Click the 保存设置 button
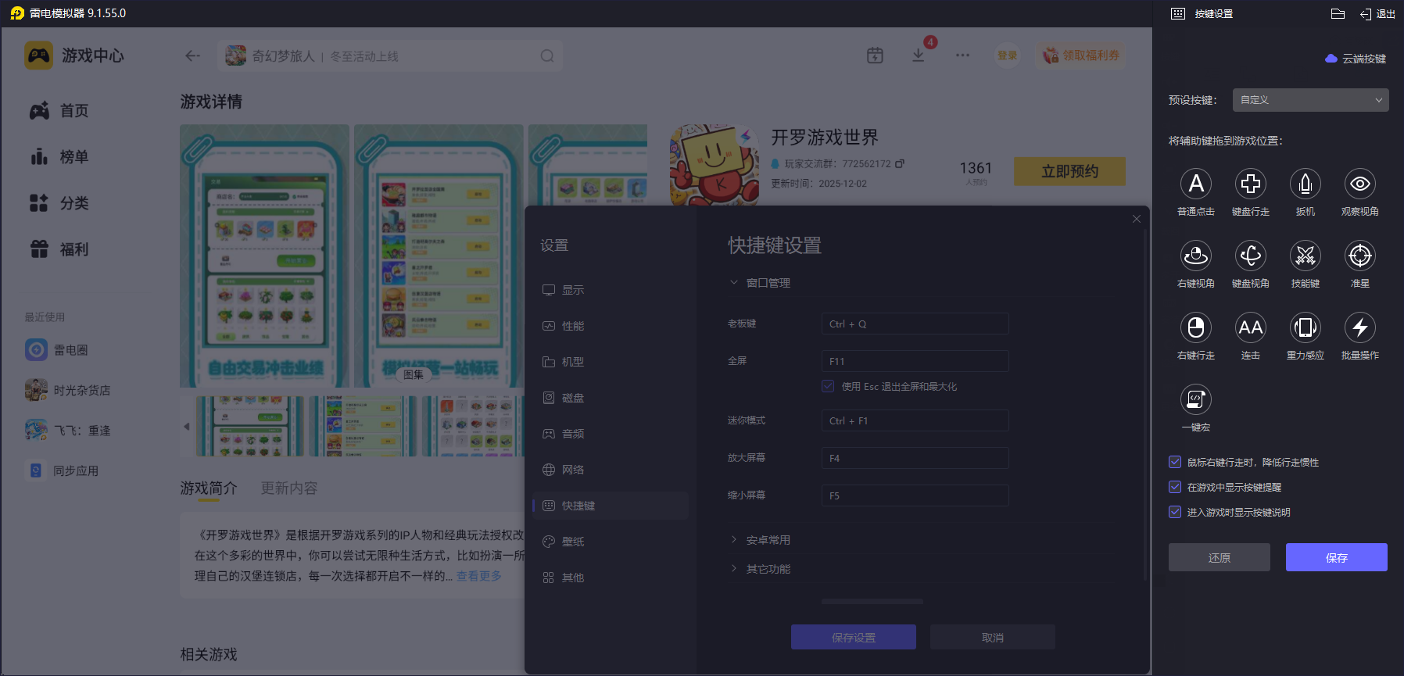 click(x=854, y=637)
